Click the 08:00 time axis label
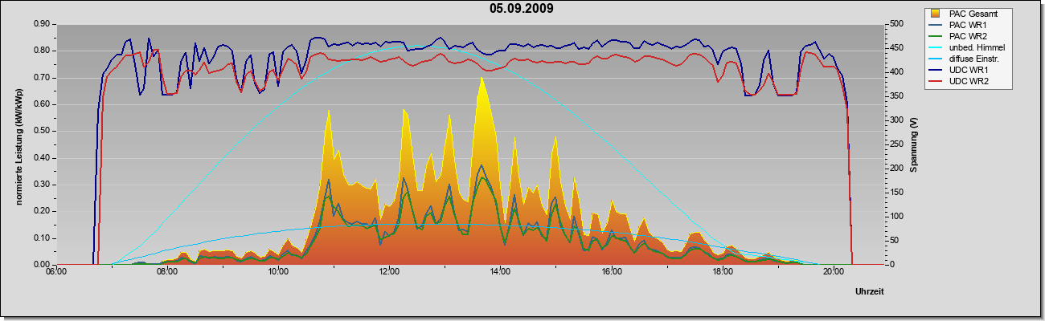Image resolution: width=1045 pixels, height=321 pixels. (167, 272)
